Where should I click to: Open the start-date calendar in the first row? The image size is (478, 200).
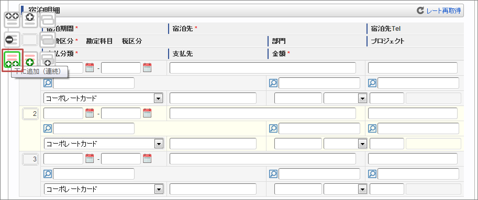coord(90,68)
